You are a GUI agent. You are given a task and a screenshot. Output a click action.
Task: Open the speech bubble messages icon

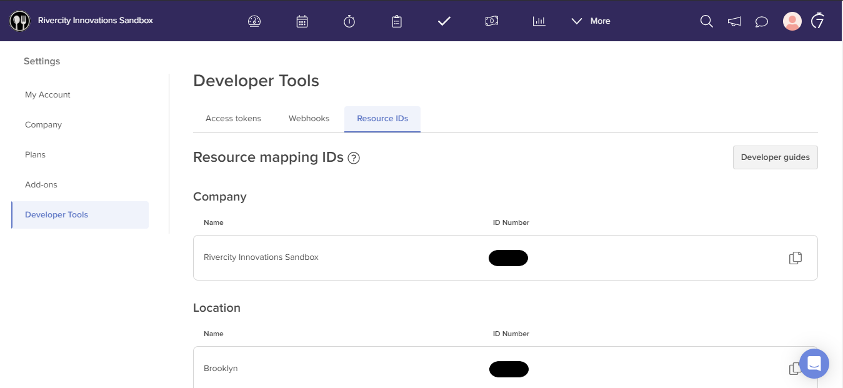pos(761,22)
